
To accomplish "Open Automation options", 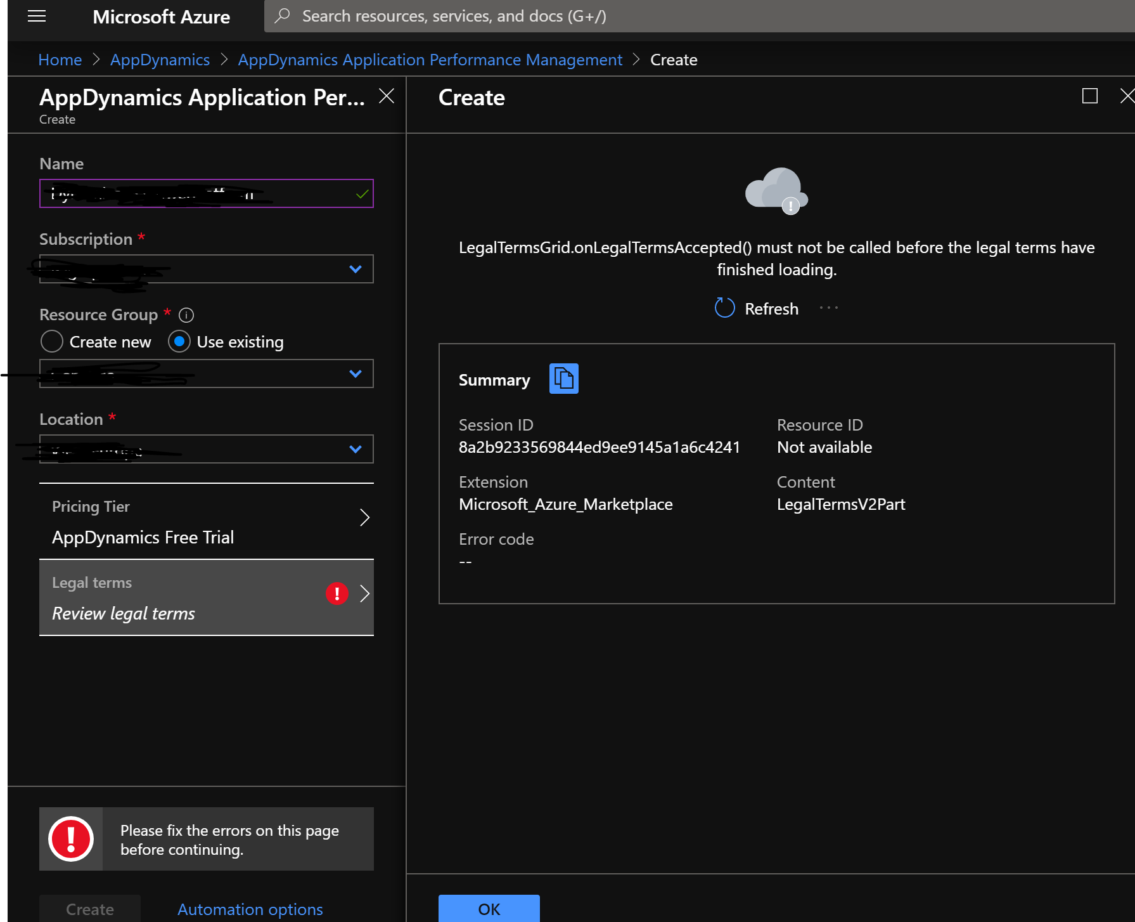I will point(250,909).
